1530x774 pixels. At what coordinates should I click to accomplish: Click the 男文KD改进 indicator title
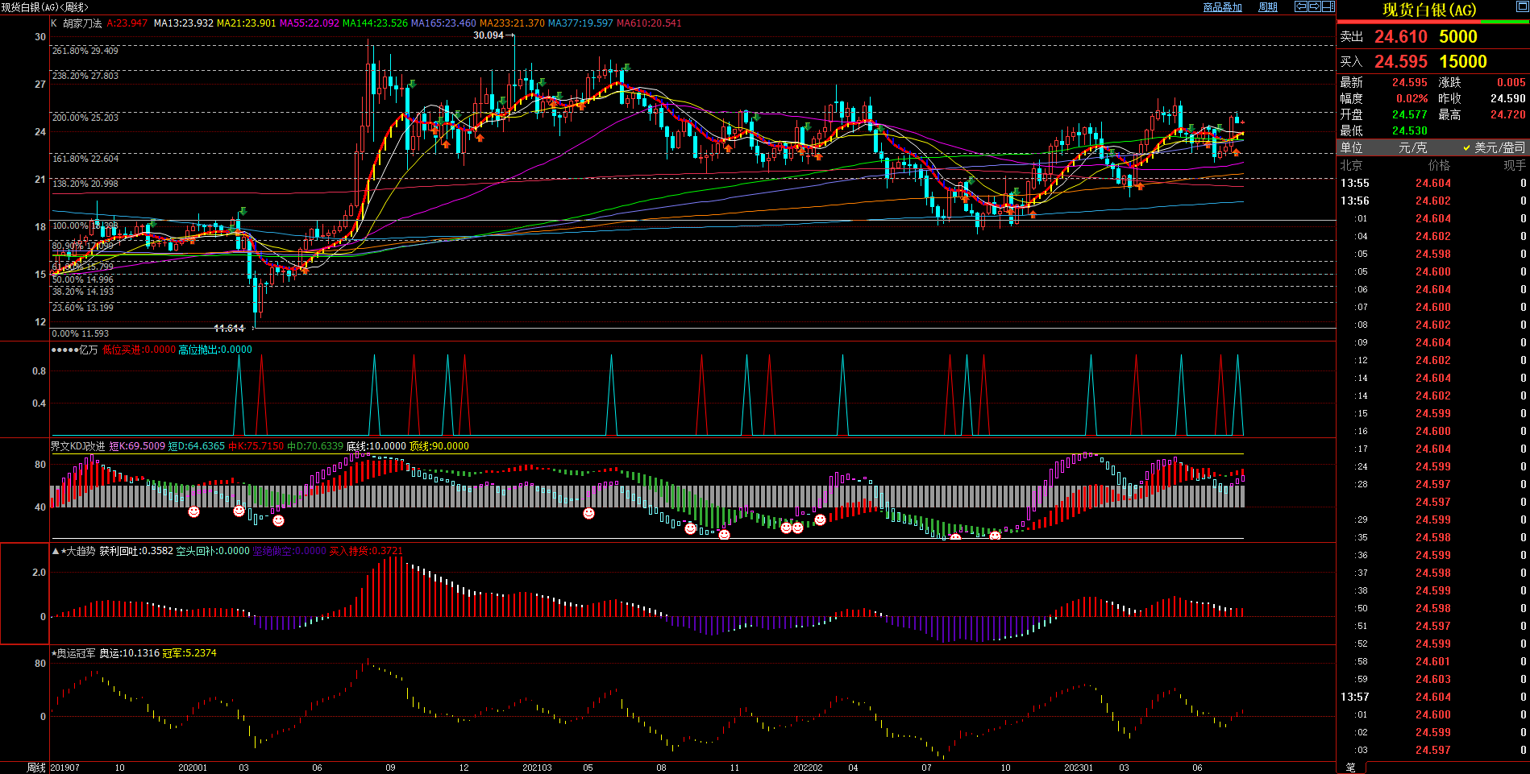(x=77, y=446)
